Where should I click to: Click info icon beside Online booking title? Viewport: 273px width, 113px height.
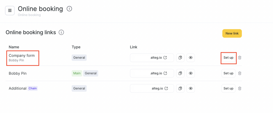coord(69,9)
